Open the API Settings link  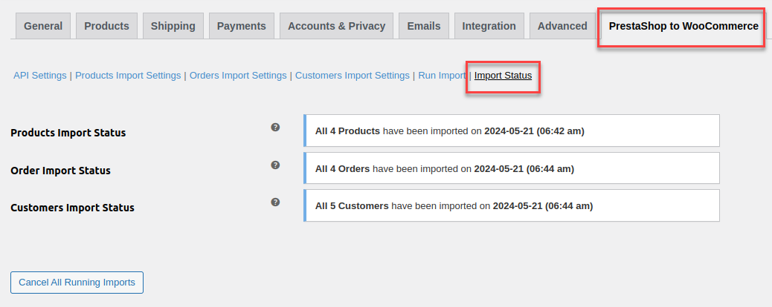pos(40,76)
